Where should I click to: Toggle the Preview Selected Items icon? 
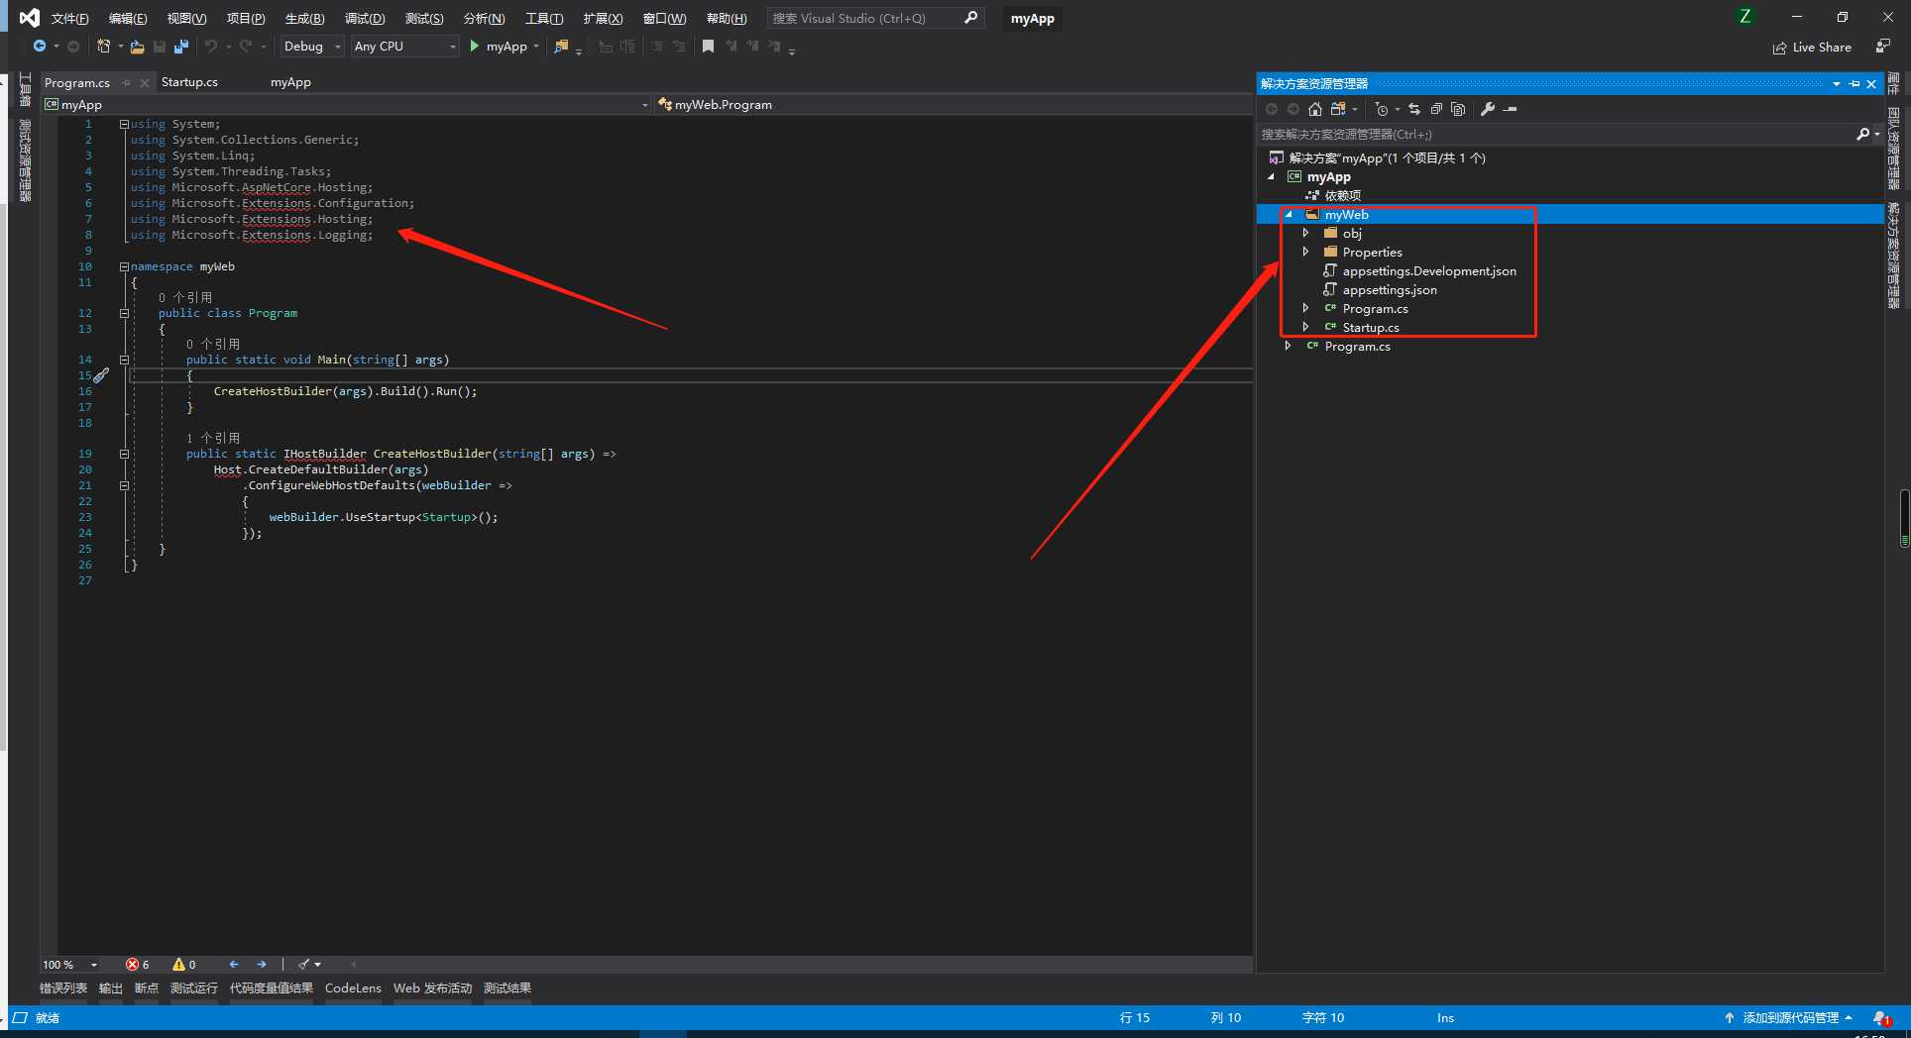1511,109
